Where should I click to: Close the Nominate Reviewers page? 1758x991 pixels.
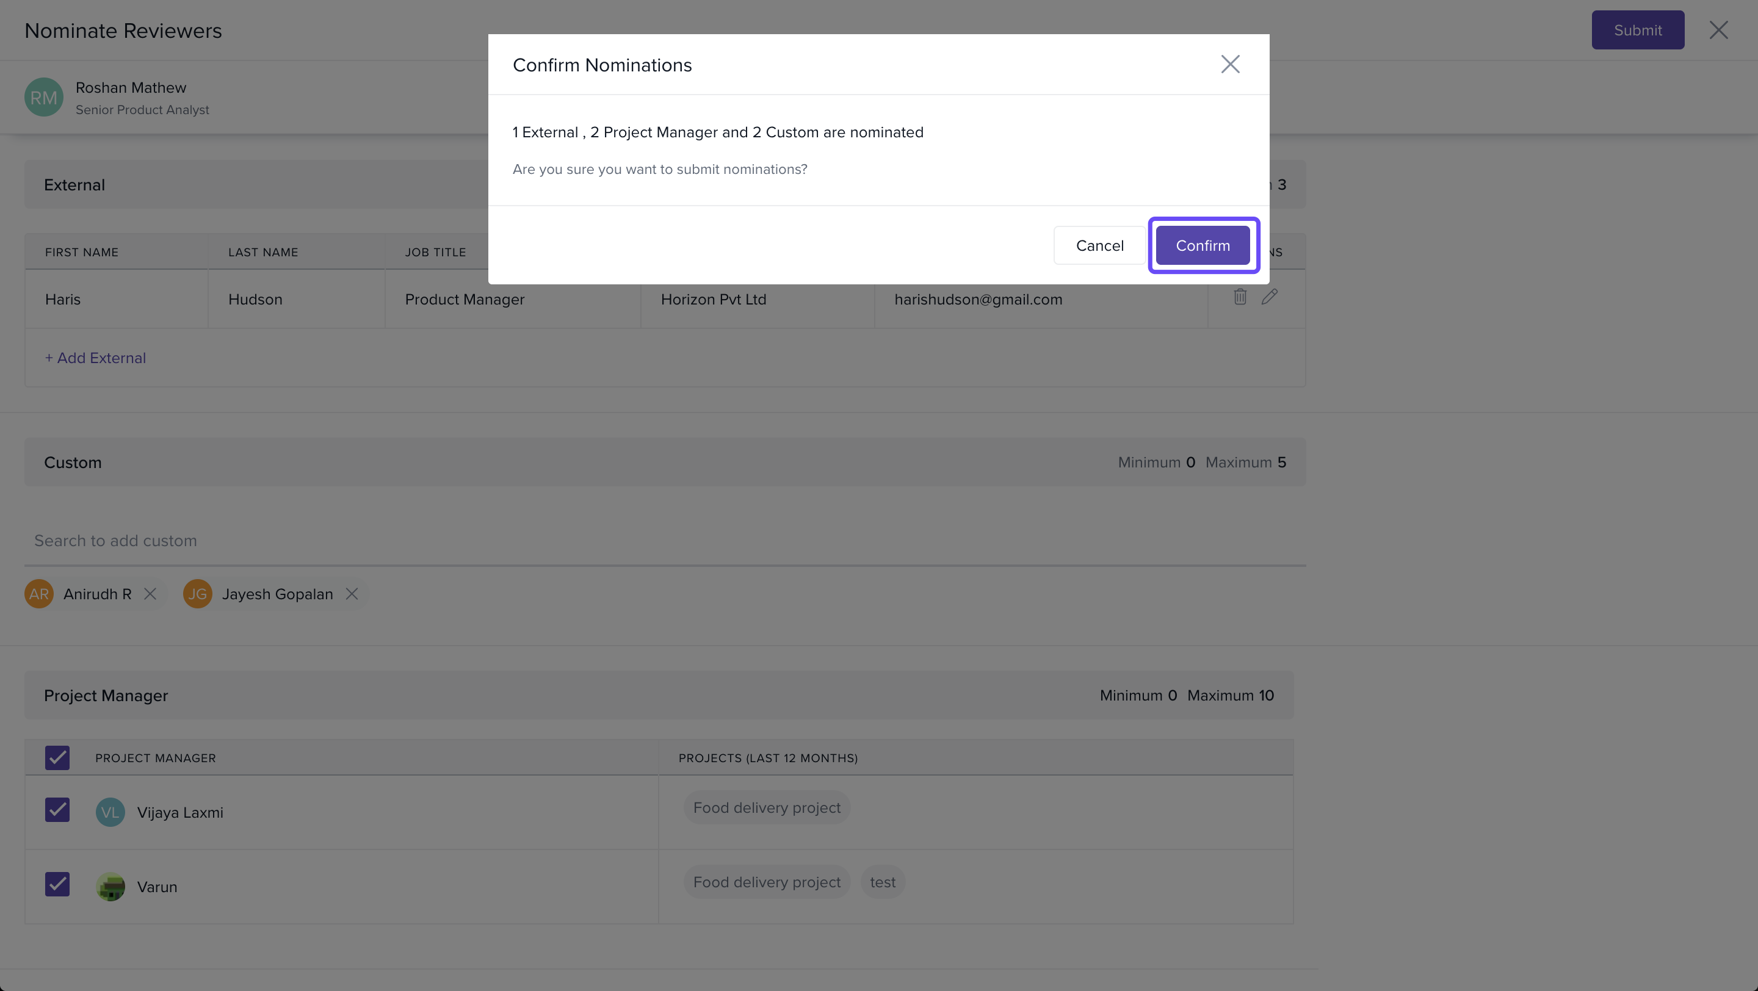point(1718,30)
